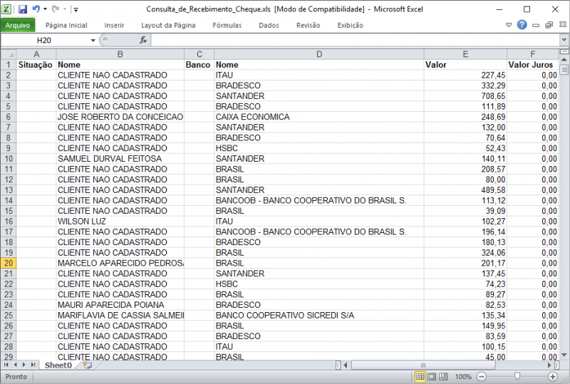Restore the workbook window inside Excel
Screen dimensions: 570x384
coord(549,25)
